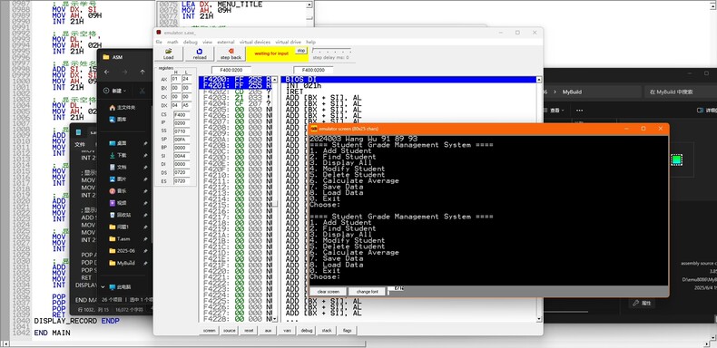Image resolution: width=717 pixels, height=348 pixels.
Task: Open the debug menu
Action: coord(191,42)
